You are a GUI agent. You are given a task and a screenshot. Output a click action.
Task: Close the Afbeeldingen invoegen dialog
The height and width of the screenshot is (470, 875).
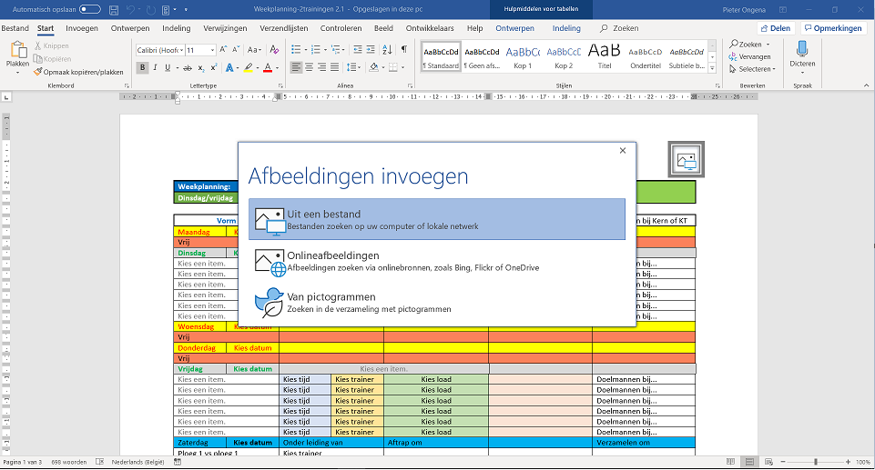click(x=623, y=151)
